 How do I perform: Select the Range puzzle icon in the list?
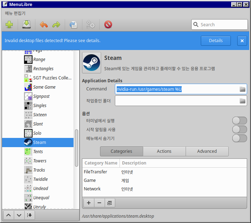pyautogui.click(x=28, y=60)
